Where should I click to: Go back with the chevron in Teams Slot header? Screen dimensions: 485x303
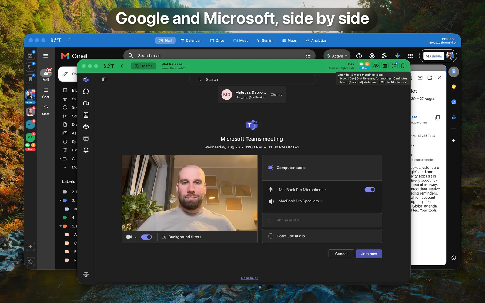(122, 66)
